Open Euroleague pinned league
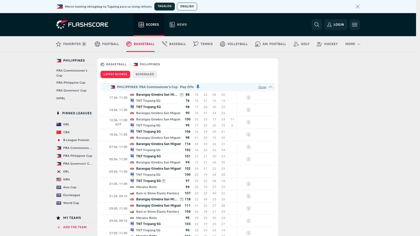The image size is (420, 236). coord(72,195)
